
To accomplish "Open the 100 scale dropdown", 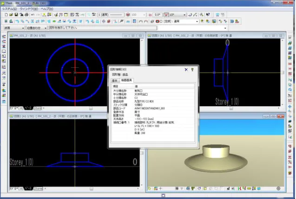I will [x=144, y=15].
